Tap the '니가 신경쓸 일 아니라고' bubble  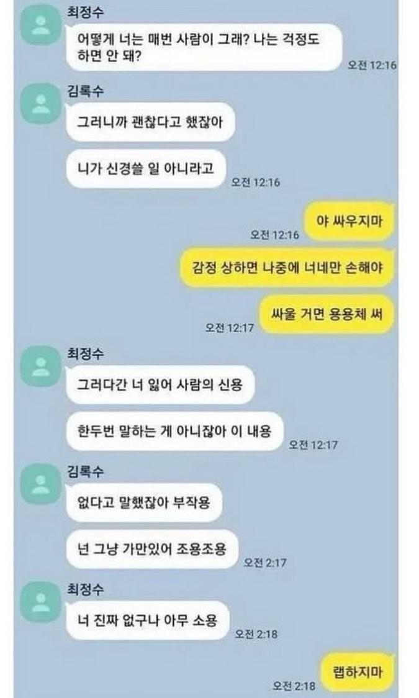[x=145, y=168]
